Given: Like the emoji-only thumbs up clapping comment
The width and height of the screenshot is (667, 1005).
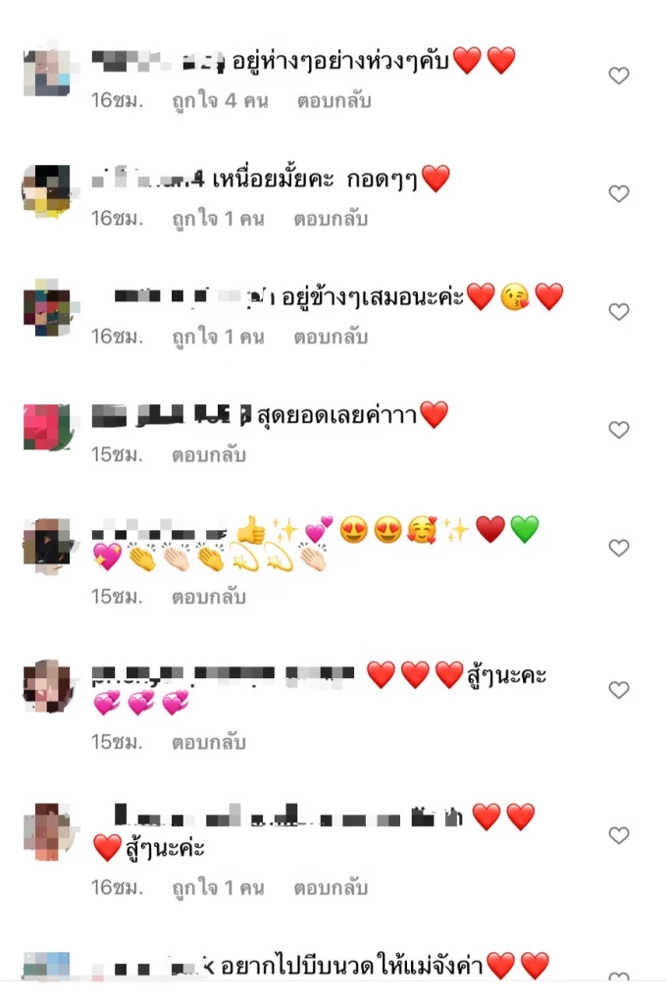Looking at the screenshot, I should [618, 548].
